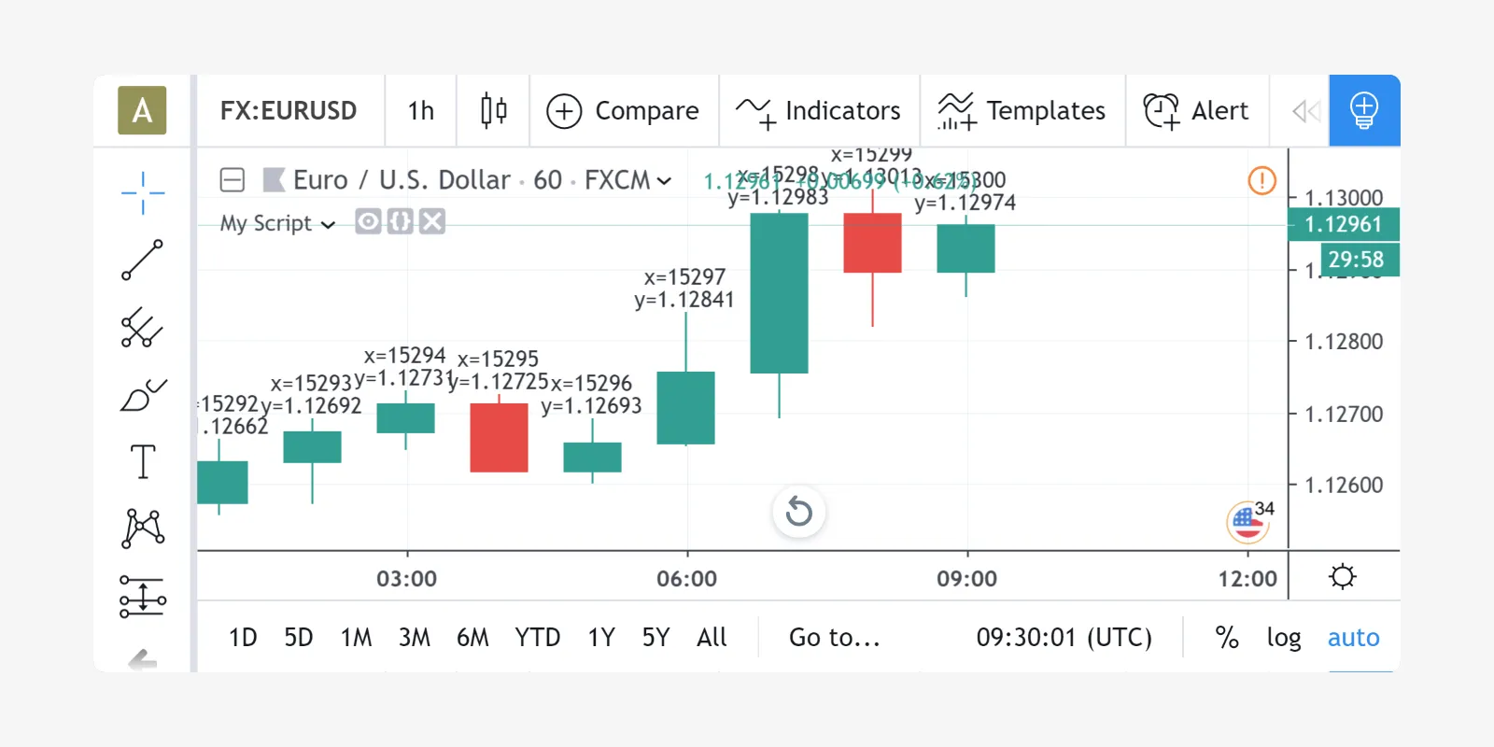Open the prediction and measurement tool
Image resolution: width=1494 pixels, height=747 pixels.
tap(143, 596)
